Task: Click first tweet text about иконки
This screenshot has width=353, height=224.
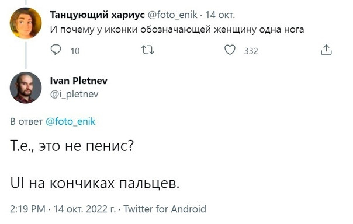Action: click(x=177, y=30)
